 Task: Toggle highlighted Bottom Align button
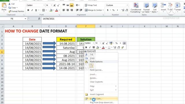click(72, 5)
